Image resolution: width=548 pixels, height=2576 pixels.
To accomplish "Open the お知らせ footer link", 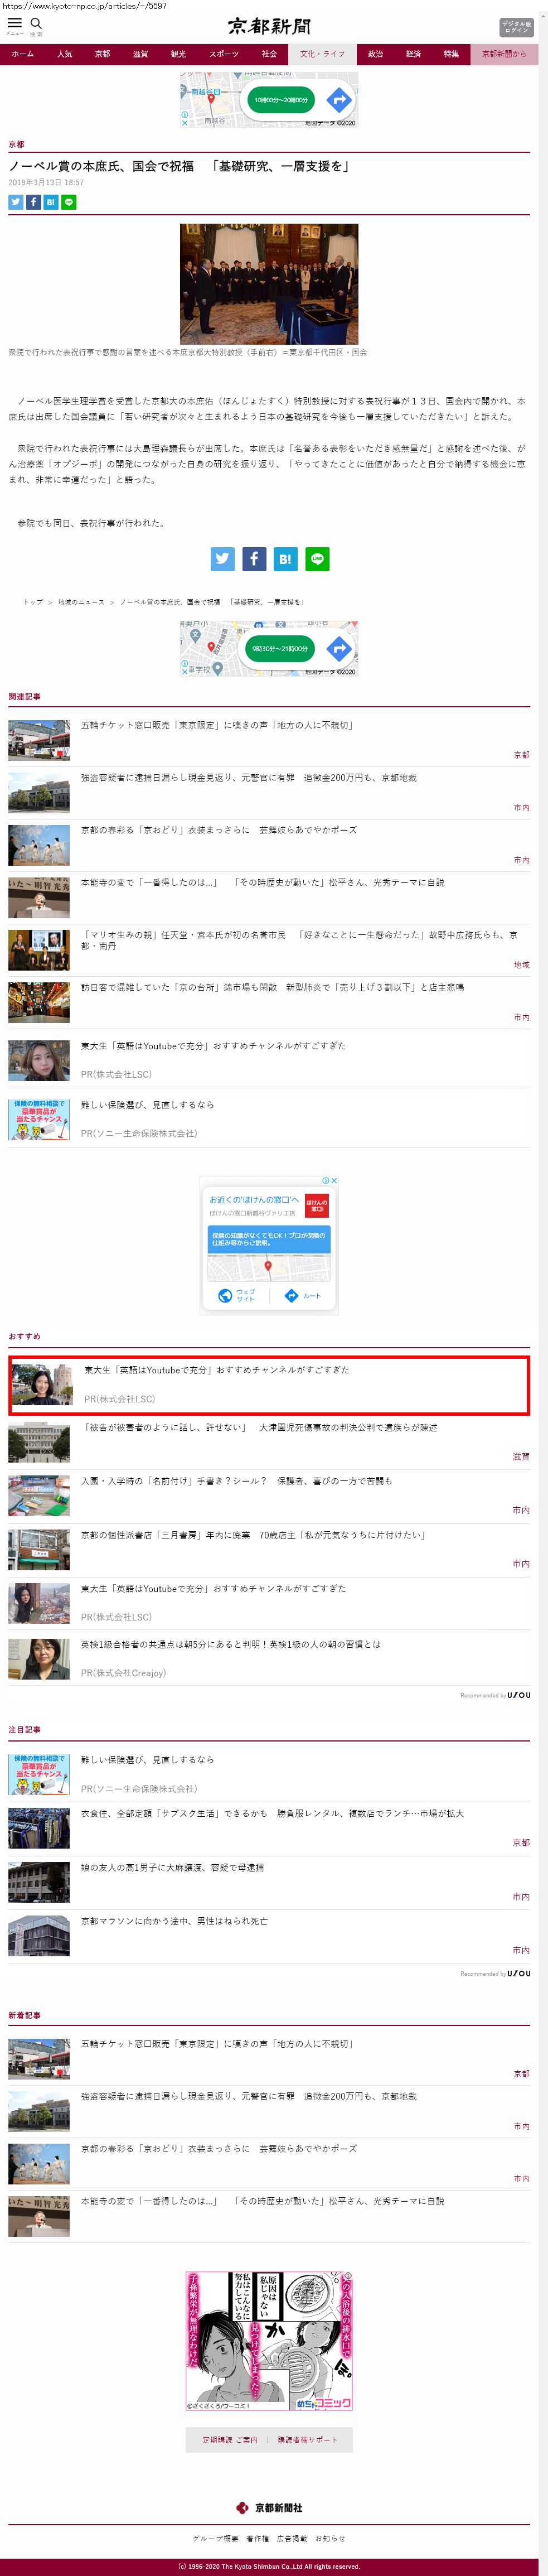I will [x=330, y=2539].
